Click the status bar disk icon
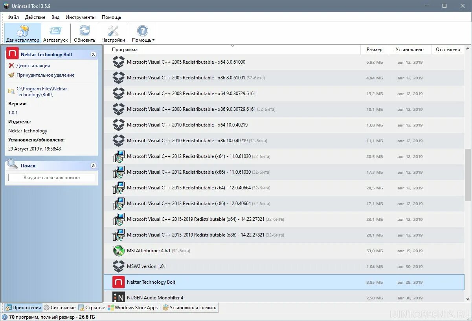Viewport: 472px width, 321px height. [x=4, y=317]
